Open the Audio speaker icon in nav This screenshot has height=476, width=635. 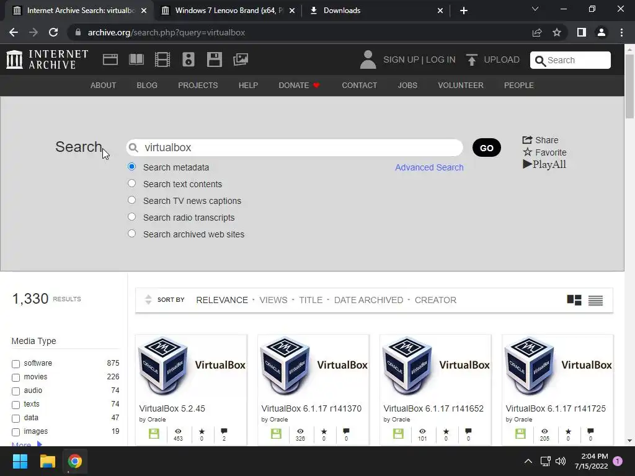pos(189,59)
